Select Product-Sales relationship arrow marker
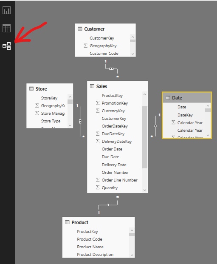The image size is (217, 264). [108, 205]
